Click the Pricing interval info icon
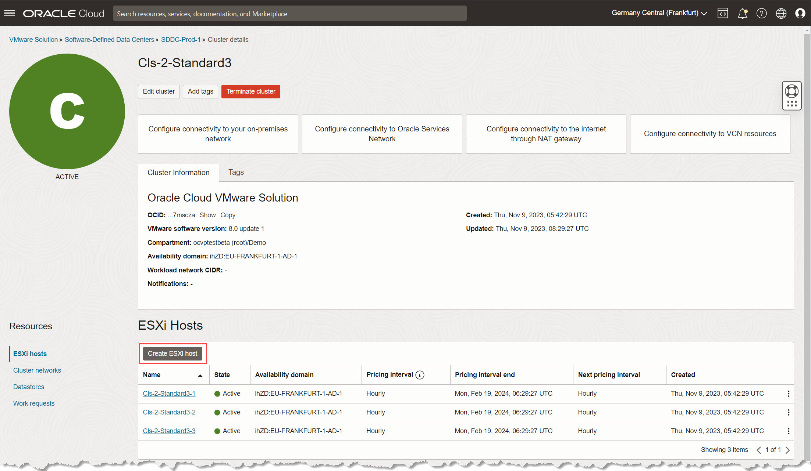The height and width of the screenshot is (471, 811). (x=420, y=375)
